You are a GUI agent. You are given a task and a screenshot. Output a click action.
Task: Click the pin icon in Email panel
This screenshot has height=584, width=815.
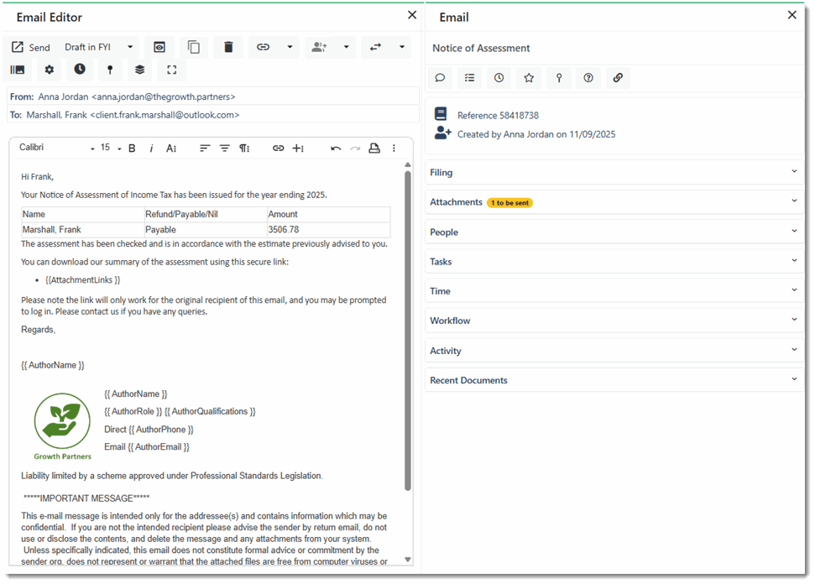pos(559,78)
